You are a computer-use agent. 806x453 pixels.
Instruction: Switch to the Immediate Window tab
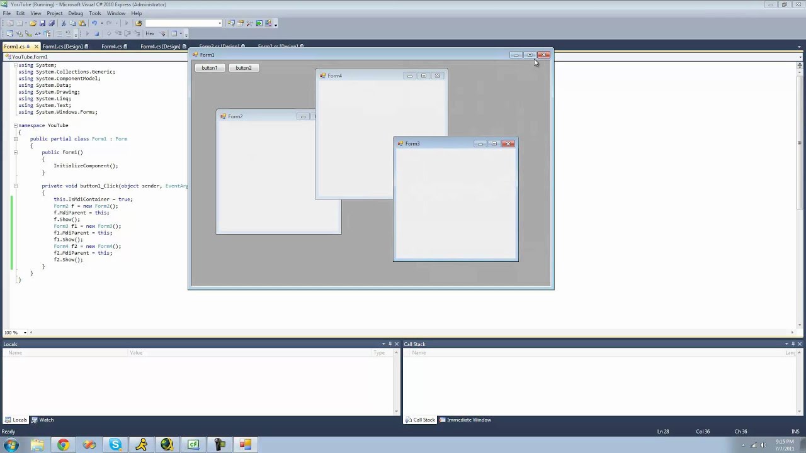tap(465, 420)
